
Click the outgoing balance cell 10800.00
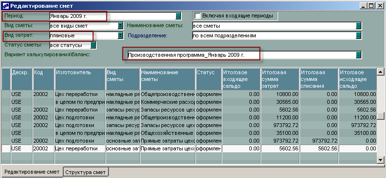coord(358,94)
